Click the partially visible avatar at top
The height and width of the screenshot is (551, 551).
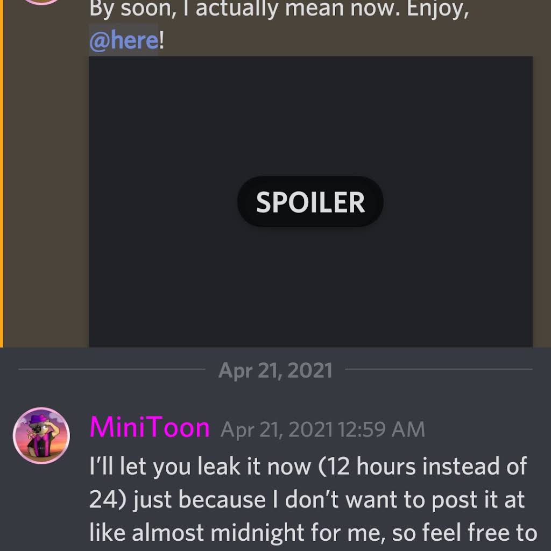pyautogui.click(x=41, y=2)
